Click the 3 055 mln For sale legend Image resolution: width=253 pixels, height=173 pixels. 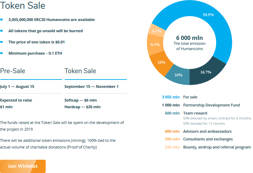coord(180,97)
